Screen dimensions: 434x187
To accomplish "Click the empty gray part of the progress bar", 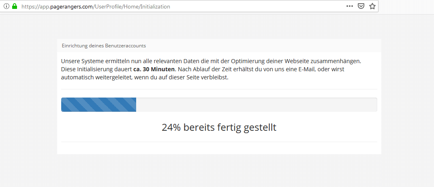I will (x=256, y=104).
